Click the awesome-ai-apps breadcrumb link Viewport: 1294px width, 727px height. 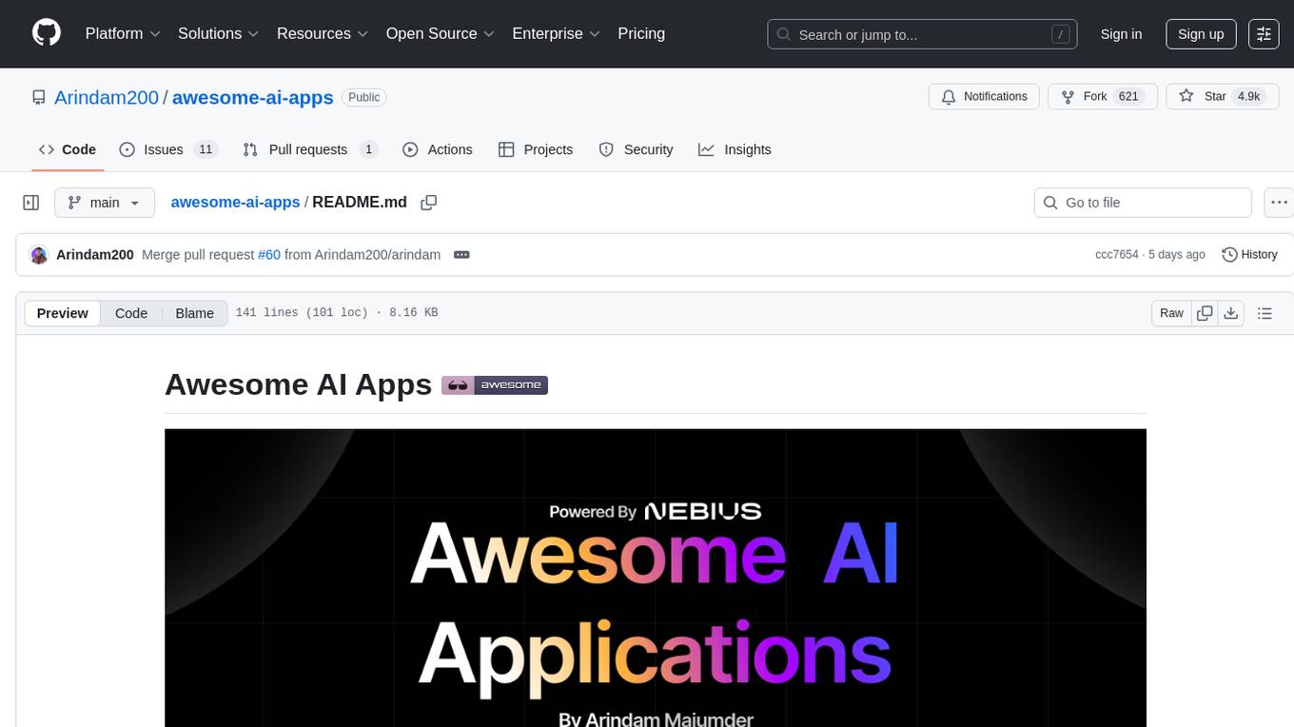(x=235, y=202)
